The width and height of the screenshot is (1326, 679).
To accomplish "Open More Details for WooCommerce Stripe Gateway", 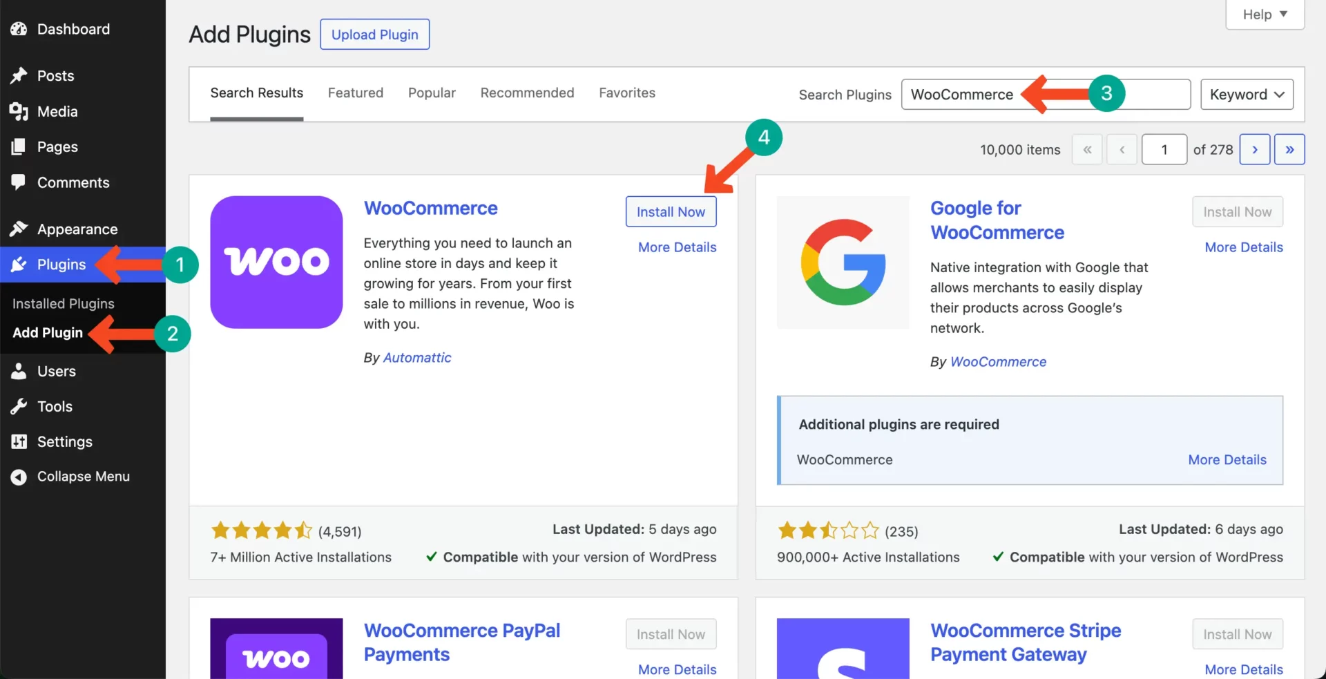I will click(x=1244, y=669).
